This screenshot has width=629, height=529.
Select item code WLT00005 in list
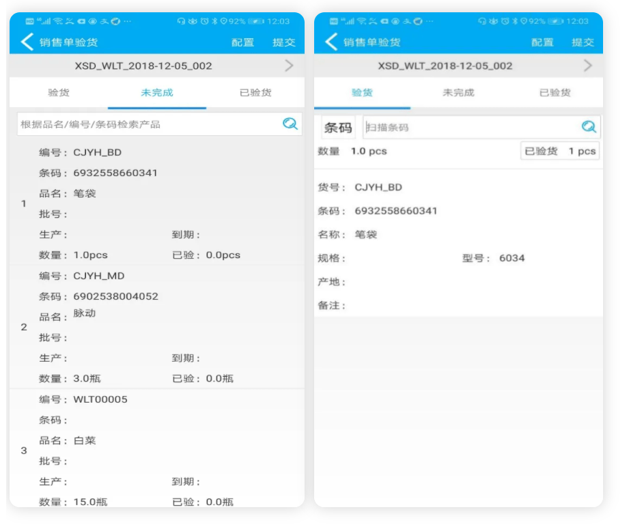point(100,399)
